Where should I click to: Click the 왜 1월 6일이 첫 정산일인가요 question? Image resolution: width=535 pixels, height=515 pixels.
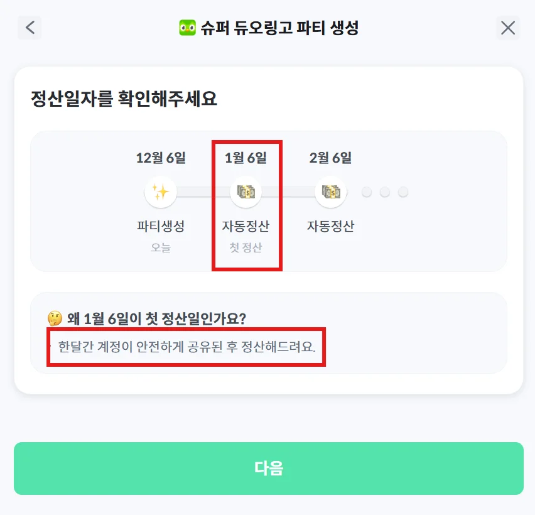(156, 318)
